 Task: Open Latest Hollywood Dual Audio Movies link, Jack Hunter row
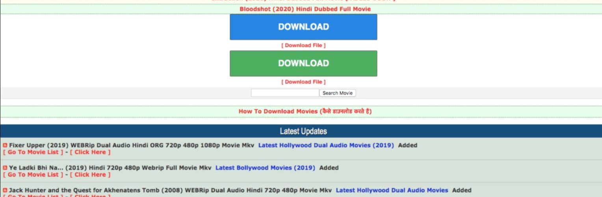click(x=392, y=190)
